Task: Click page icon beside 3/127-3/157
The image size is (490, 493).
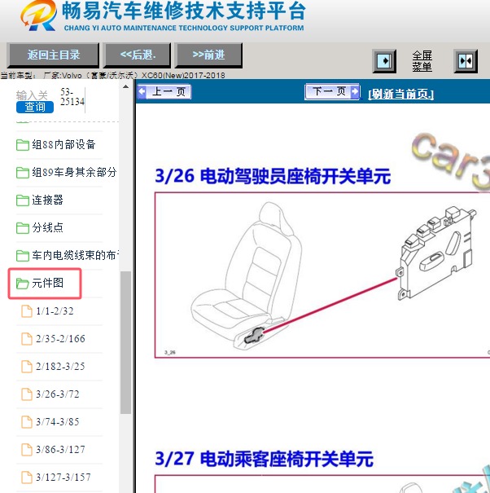Action: tap(27, 477)
